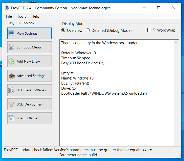184x161 pixels.
Task: Enable the WordWrap checkbox
Action: pos(149,30)
